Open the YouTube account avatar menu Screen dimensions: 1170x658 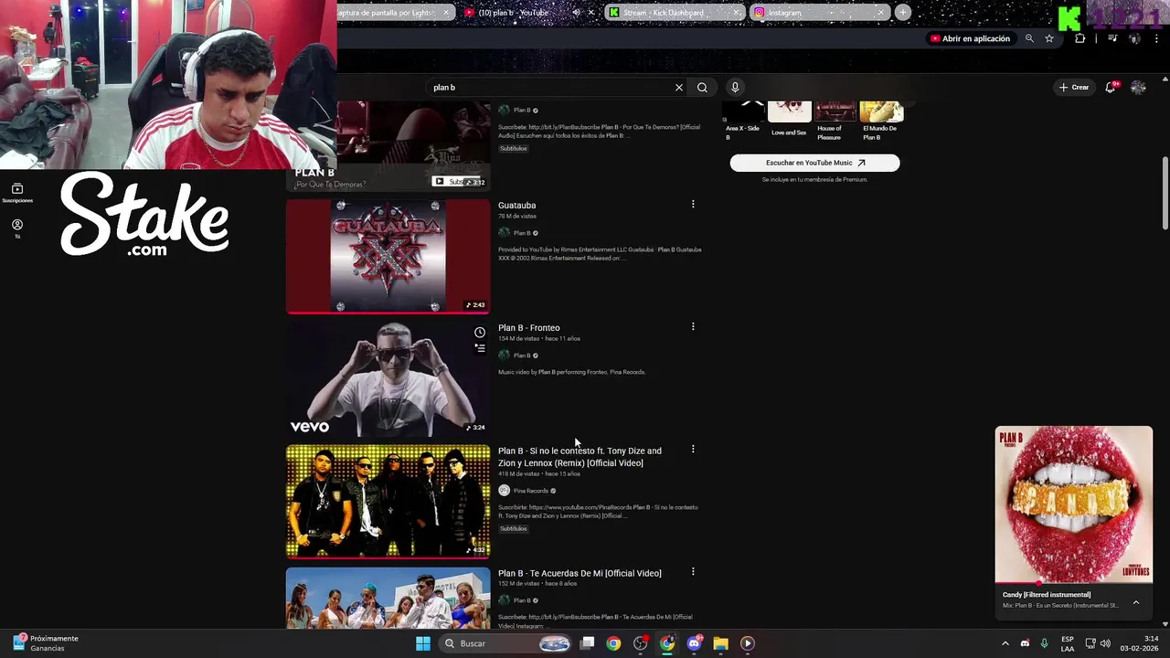1138,87
